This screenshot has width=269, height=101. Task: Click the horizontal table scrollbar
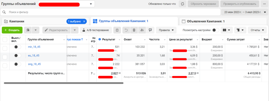tap(64, 83)
